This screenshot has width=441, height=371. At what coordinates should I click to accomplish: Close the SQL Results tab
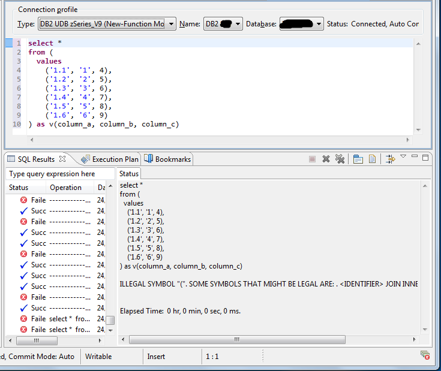coord(62,159)
